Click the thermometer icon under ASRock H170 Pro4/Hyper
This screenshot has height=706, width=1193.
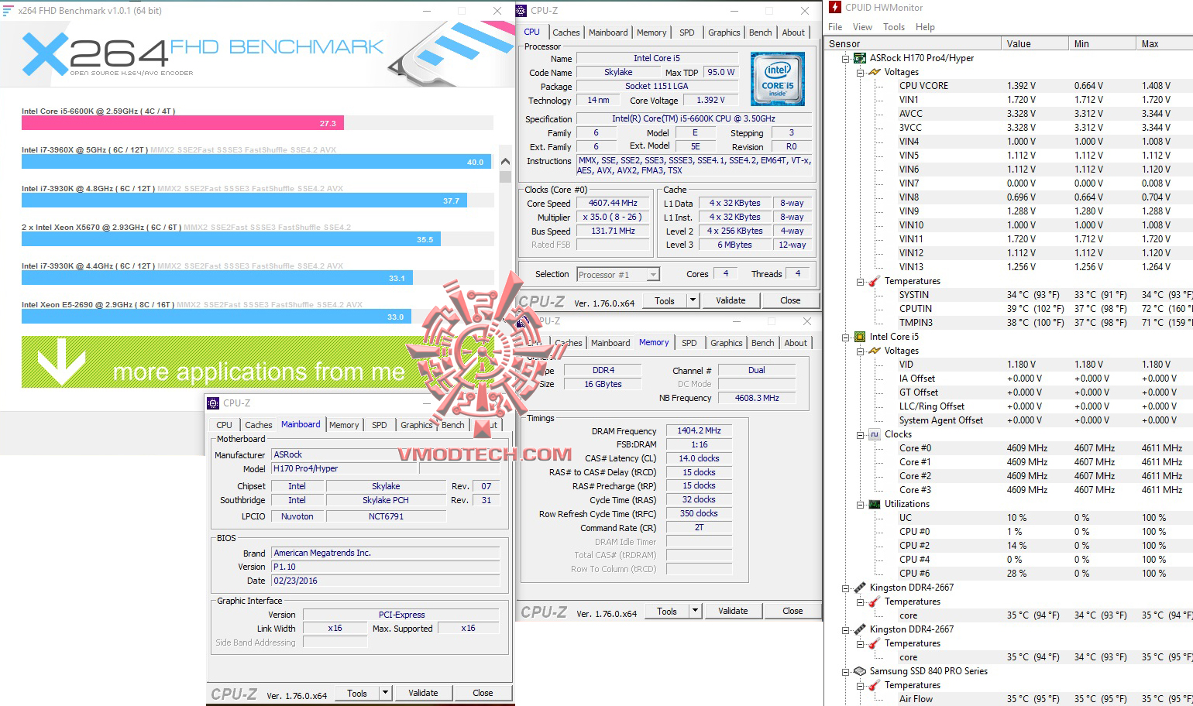875,281
